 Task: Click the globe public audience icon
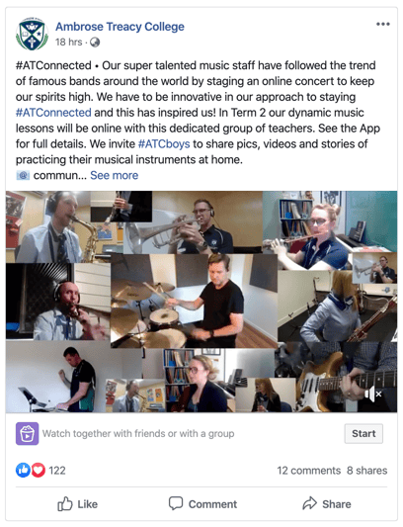95,43
